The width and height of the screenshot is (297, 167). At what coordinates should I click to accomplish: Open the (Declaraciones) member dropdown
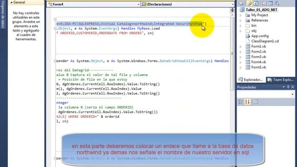pyautogui.click(x=232, y=4)
